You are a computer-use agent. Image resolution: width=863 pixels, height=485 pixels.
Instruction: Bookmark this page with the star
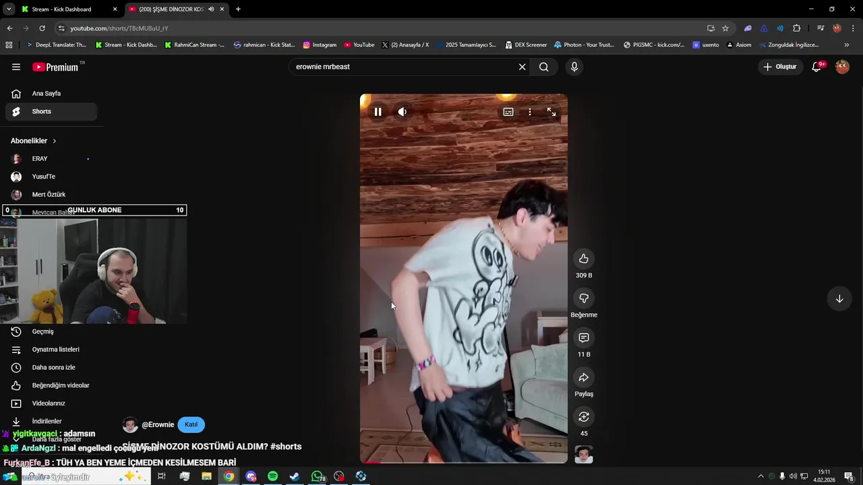(x=725, y=28)
